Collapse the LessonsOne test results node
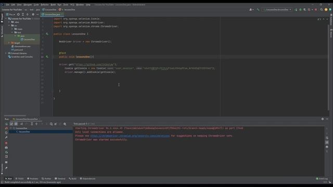 tap(11, 128)
